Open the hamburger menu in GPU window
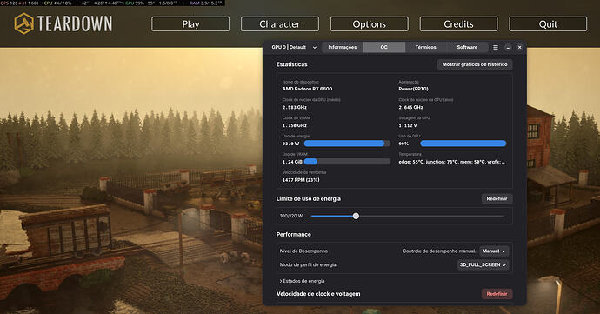Image resolution: width=600 pixels, height=314 pixels. [496, 48]
